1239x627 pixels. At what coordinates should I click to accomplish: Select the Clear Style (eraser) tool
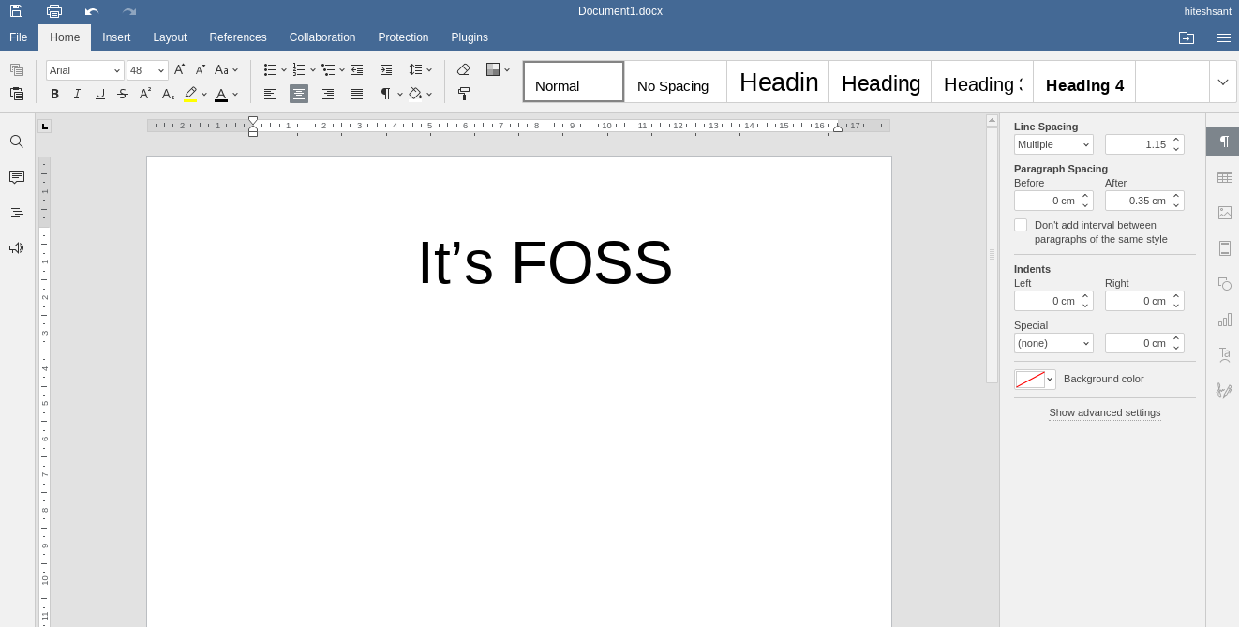point(464,69)
